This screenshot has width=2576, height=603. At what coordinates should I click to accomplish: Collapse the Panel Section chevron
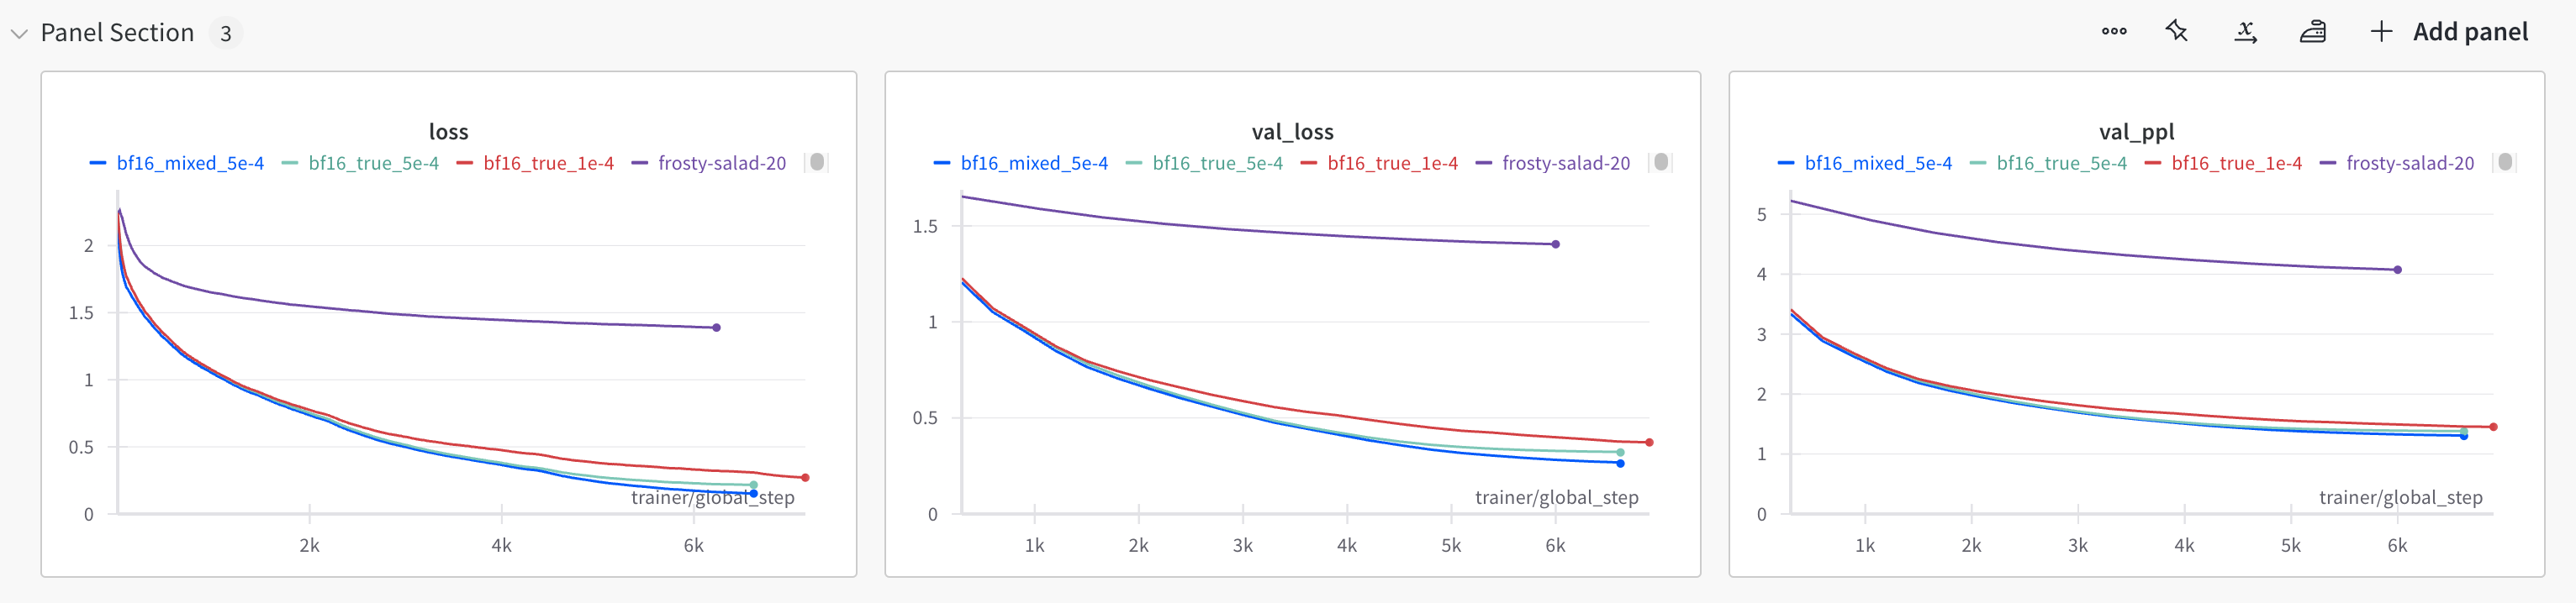coord(19,33)
